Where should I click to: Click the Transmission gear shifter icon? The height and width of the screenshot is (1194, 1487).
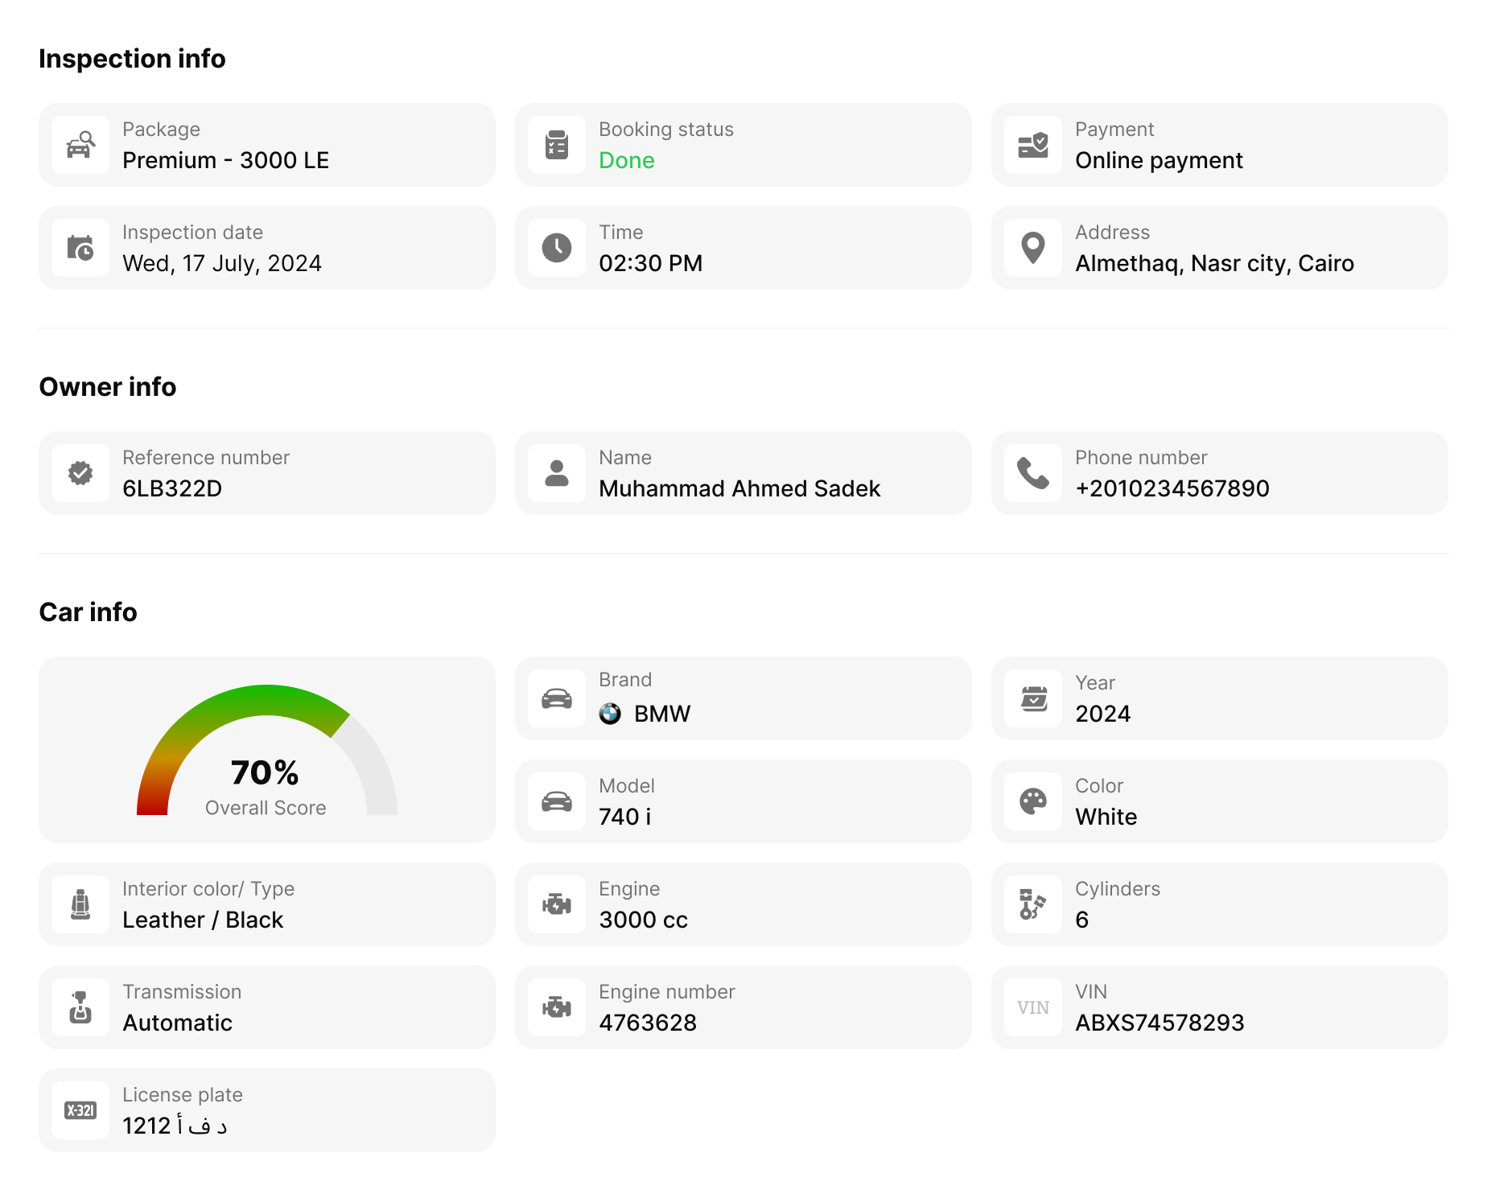click(x=80, y=1007)
